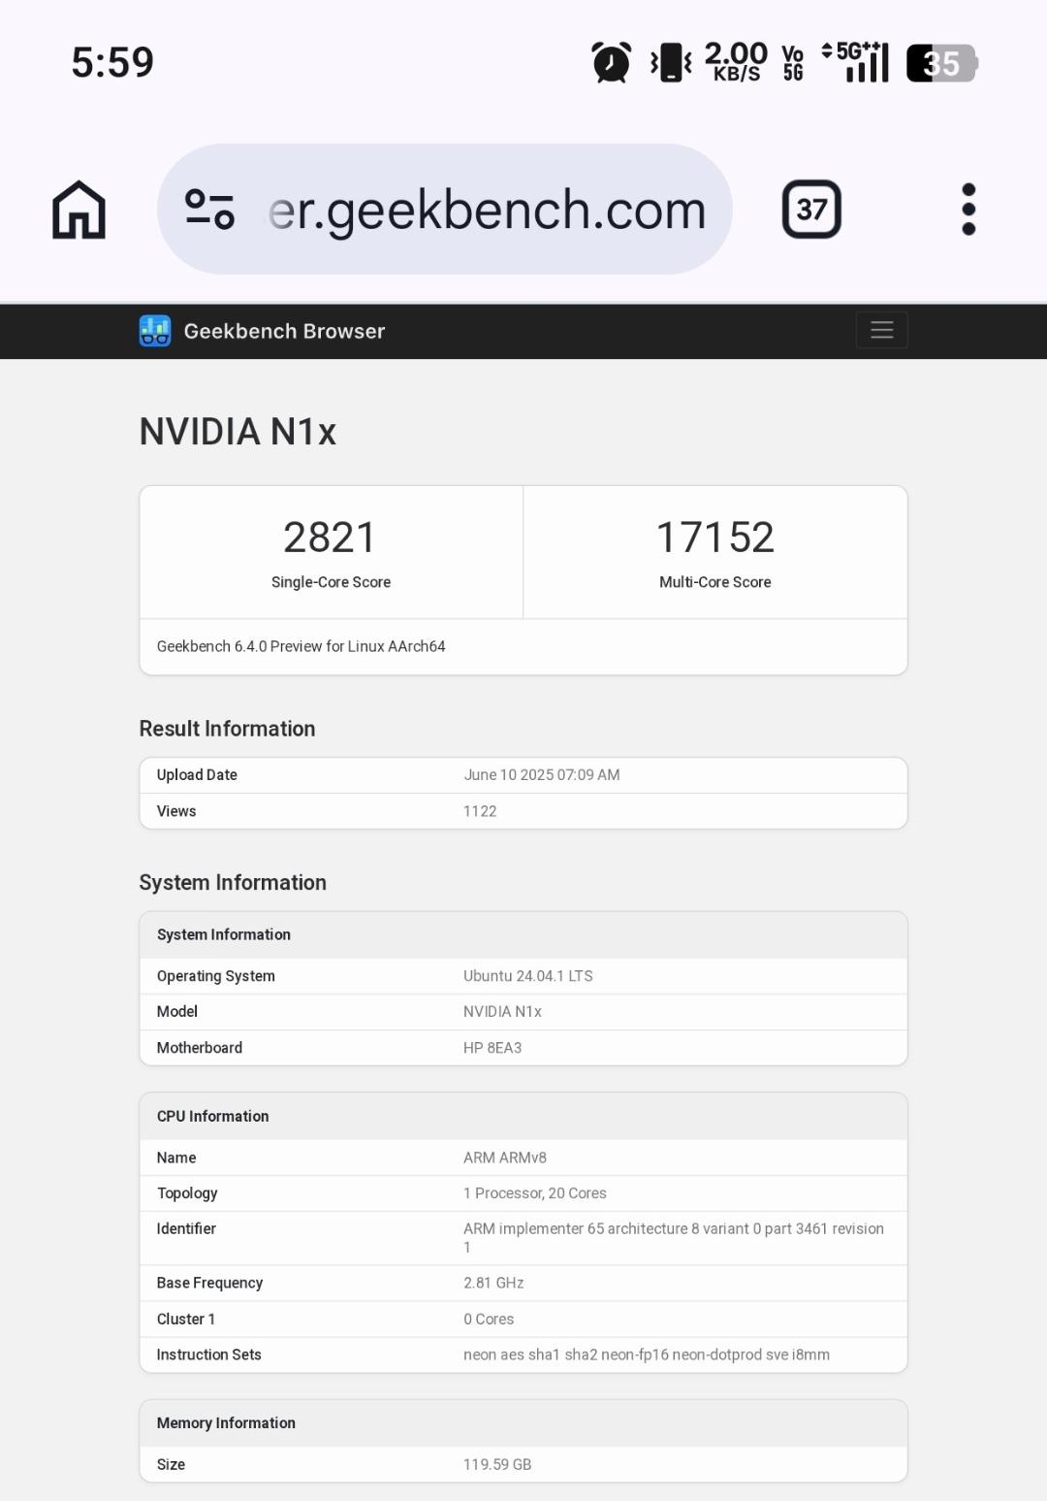Click the Operating System row label

[216, 976]
